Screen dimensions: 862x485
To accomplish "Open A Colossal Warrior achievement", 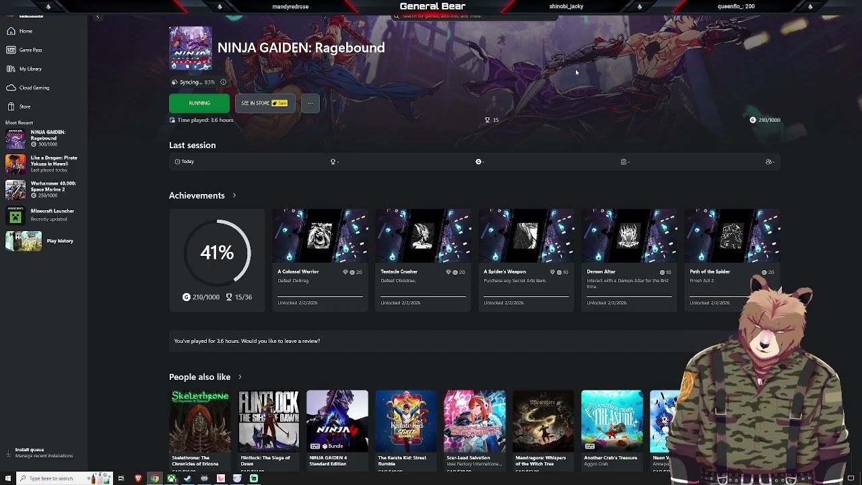I will (321, 260).
